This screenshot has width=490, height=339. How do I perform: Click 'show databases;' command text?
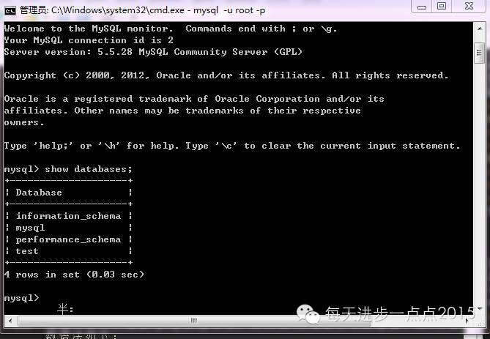[x=89, y=169]
